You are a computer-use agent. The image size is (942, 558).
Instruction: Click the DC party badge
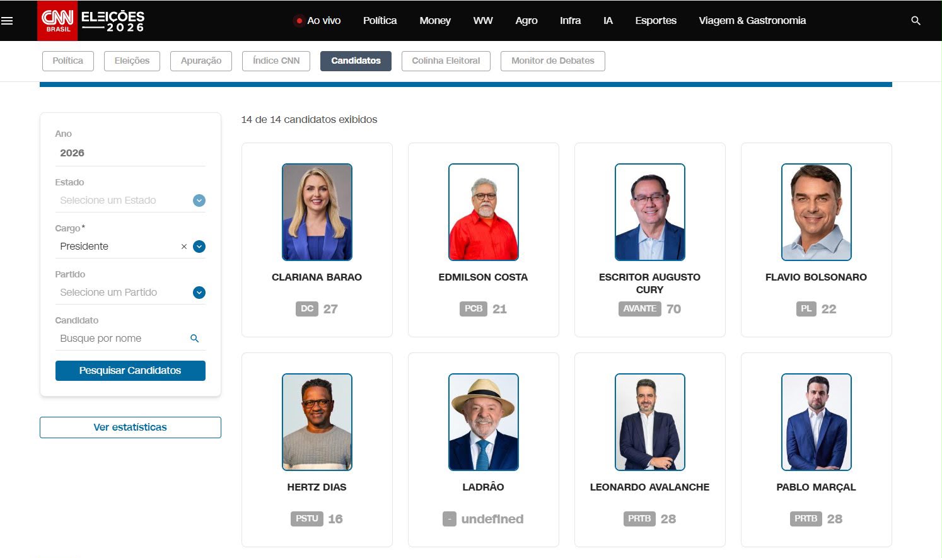307,309
